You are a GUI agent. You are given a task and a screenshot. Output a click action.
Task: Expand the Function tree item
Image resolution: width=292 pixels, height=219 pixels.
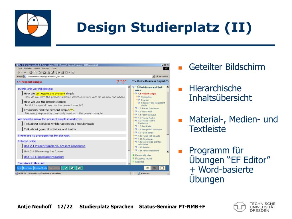click(139, 100)
